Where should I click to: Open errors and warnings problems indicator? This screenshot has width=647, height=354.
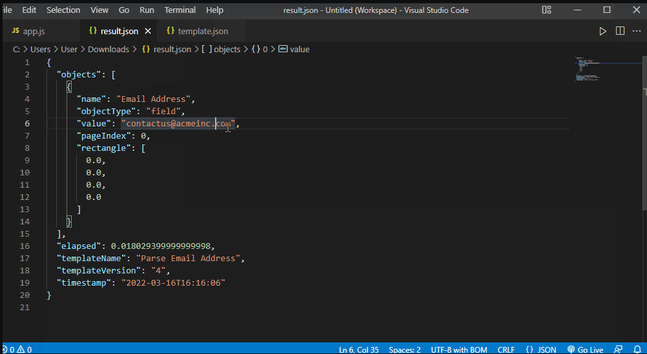pos(17,349)
